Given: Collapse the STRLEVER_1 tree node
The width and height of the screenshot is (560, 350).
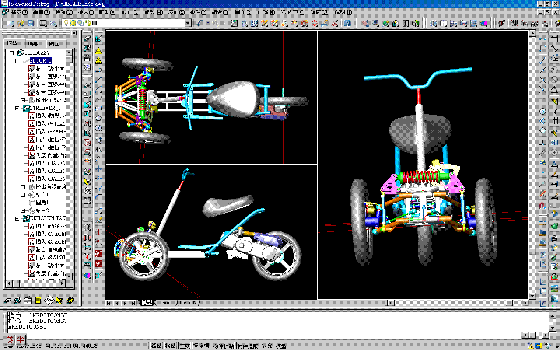Looking at the screenshot, I should 17,108.
